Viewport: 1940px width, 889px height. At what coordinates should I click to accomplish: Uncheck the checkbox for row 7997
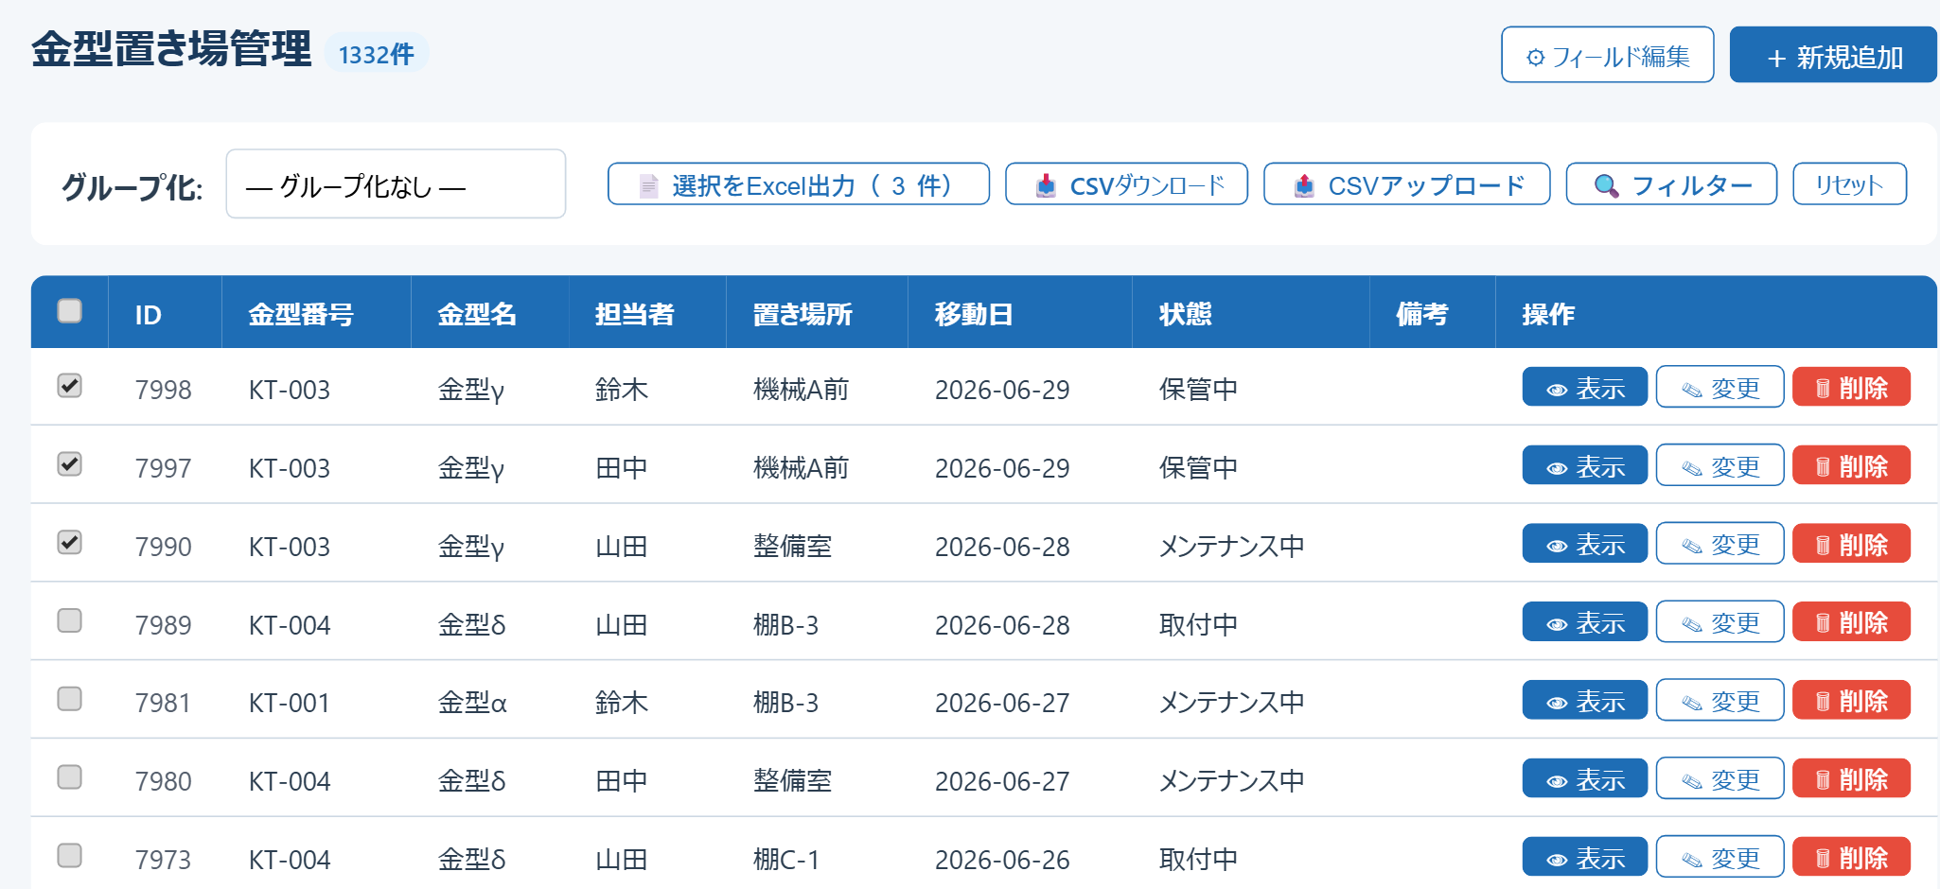coord(70,464)
